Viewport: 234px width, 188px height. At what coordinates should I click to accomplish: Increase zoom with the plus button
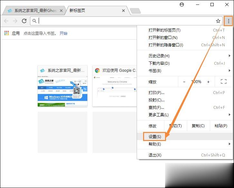208,82
